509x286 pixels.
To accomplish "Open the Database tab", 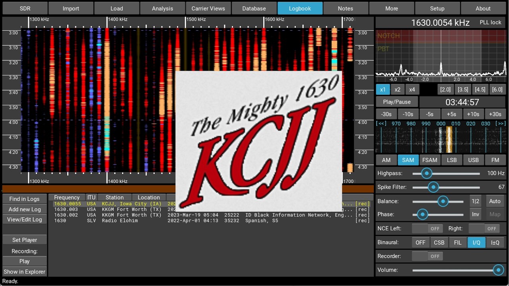I will point(254,8).
